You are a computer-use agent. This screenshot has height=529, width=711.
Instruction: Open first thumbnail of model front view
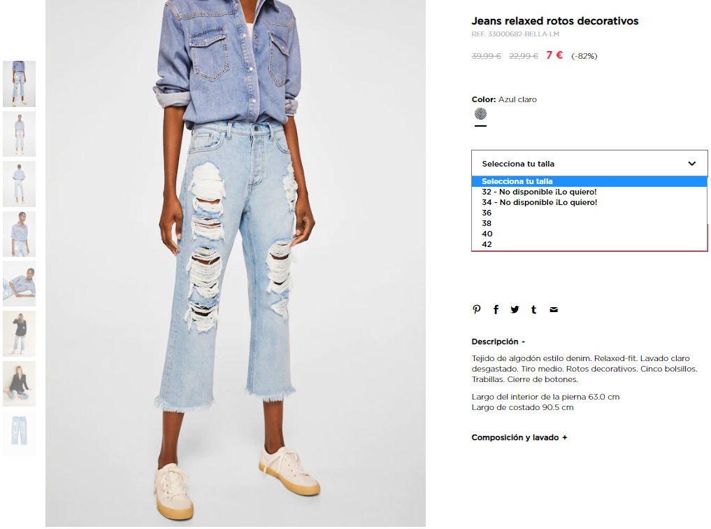tap(19, 84)
